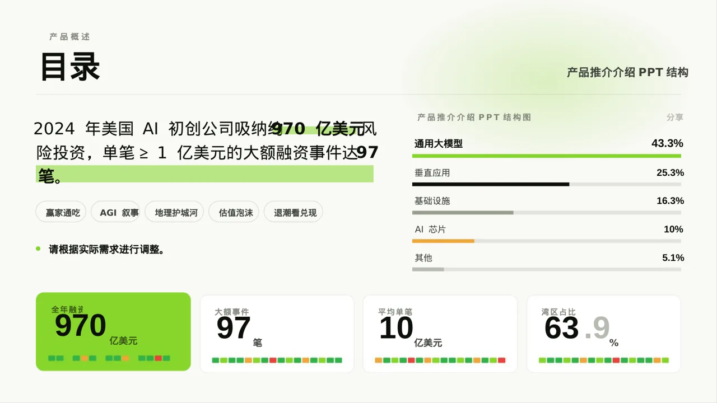This screenshot has height=403, width=717.
Task: Select the AGI 叙事 tag
Action: tap(115, 212)
